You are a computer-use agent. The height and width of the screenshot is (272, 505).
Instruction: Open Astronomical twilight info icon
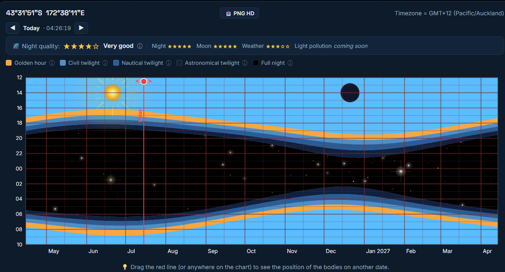coord(245,63)
